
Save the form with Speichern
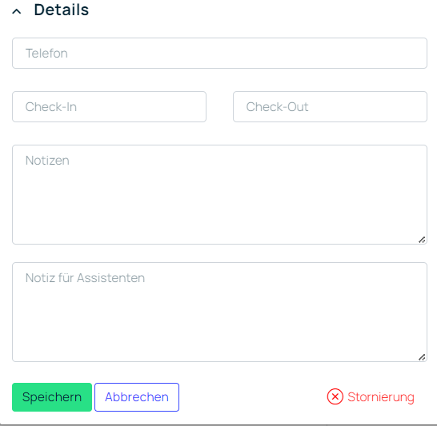pos(52,397)
